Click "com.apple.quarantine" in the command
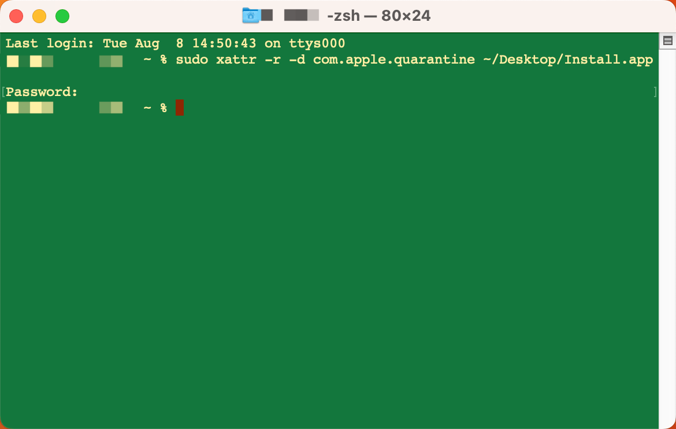 click(394, 60)
